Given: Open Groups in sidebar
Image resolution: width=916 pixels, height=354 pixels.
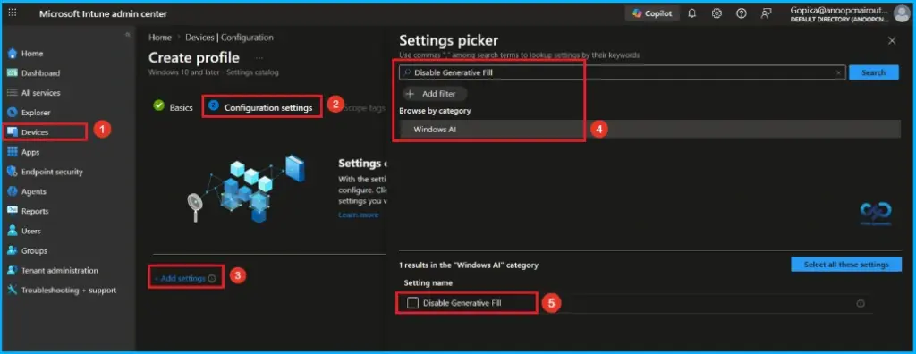Looking at the screenshot, I should click(x=34, y=250).
